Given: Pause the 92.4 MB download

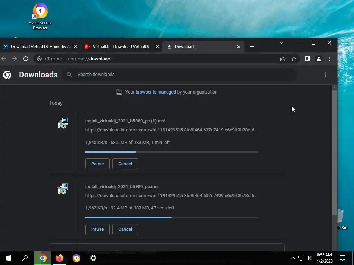Looking at the screenshot, I should pyautogui.click(x=97, y=229).
